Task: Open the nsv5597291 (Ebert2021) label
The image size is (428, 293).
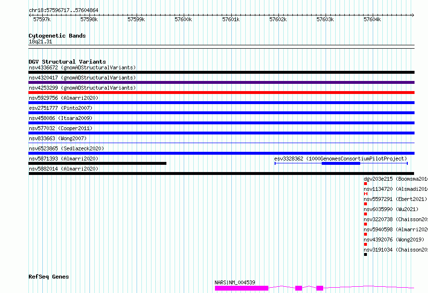Action: click(395, 199)
